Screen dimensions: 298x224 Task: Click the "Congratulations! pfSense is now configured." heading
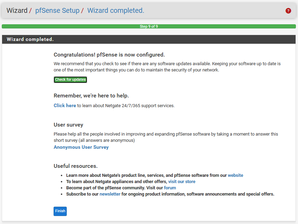109,55
